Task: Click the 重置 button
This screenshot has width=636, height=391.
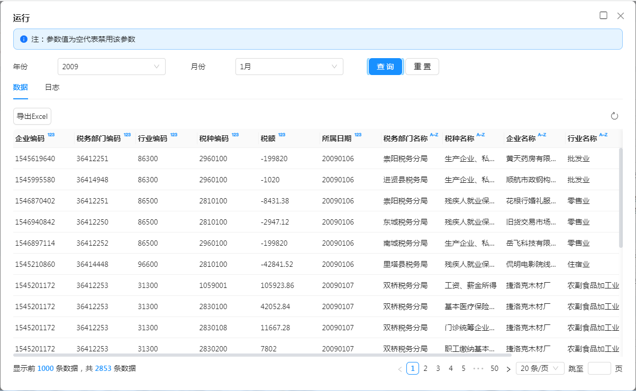Action: point(422,67)
